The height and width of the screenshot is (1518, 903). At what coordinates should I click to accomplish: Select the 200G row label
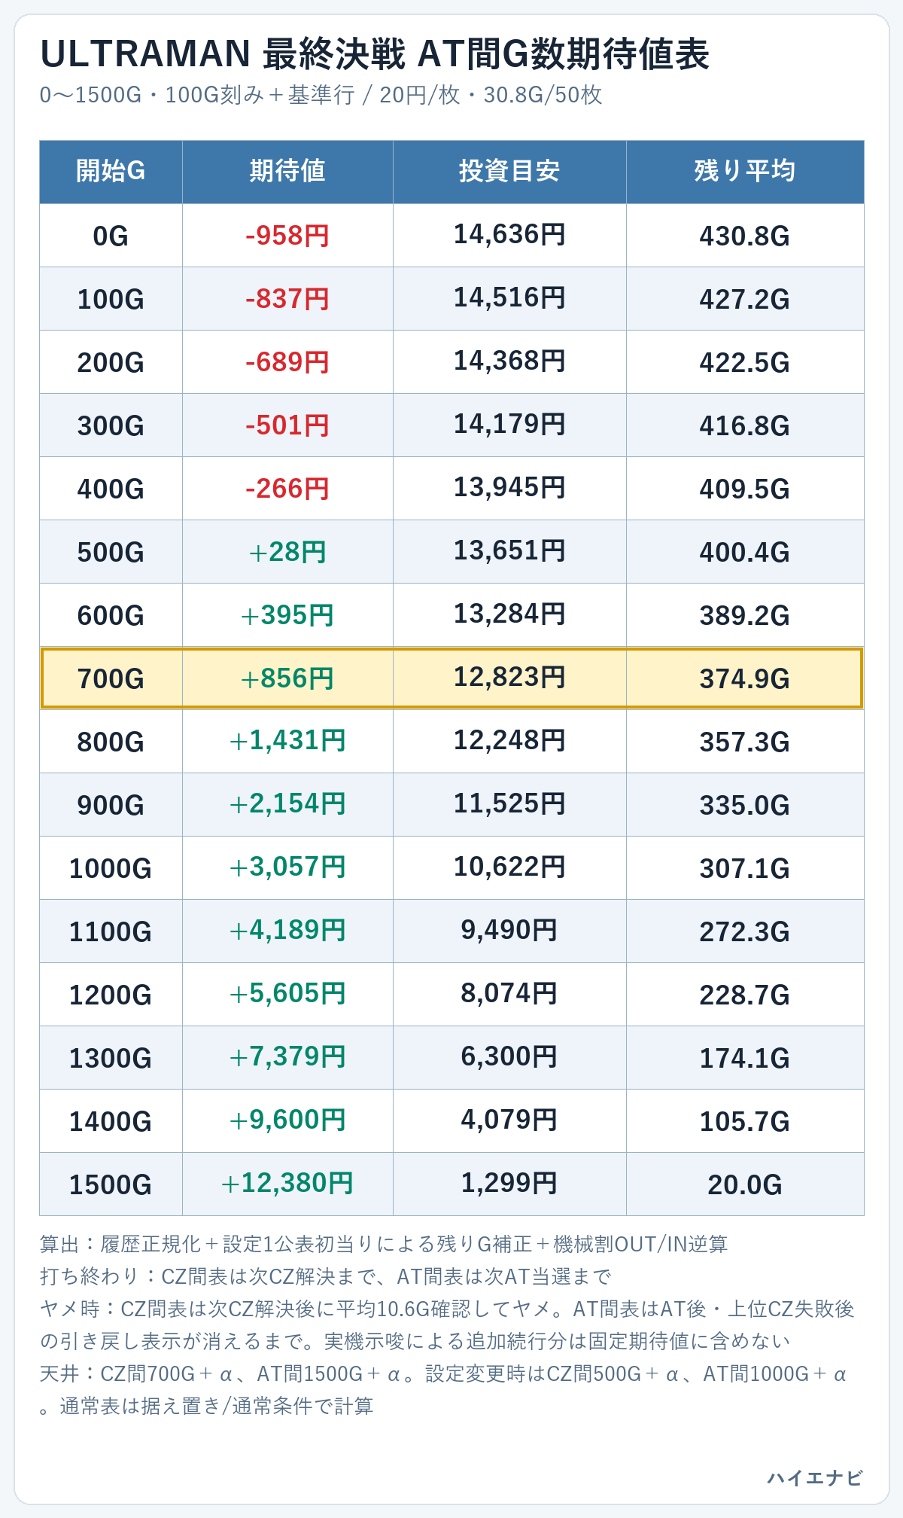[111, 362]
